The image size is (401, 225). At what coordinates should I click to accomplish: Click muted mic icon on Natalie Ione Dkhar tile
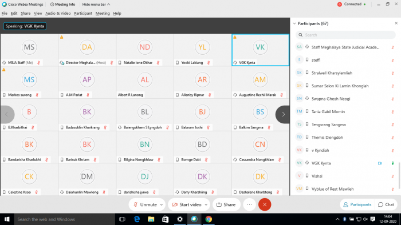[158, 62]
